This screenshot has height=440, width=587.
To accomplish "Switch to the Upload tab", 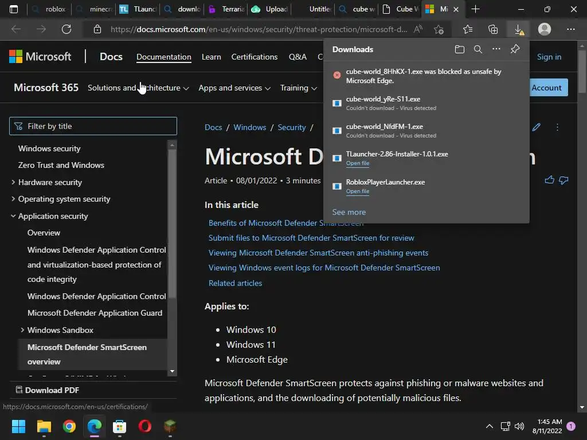I will coord(269,9).
